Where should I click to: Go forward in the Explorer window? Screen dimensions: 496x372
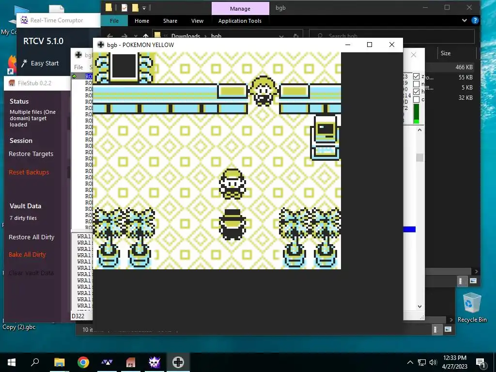124,36
